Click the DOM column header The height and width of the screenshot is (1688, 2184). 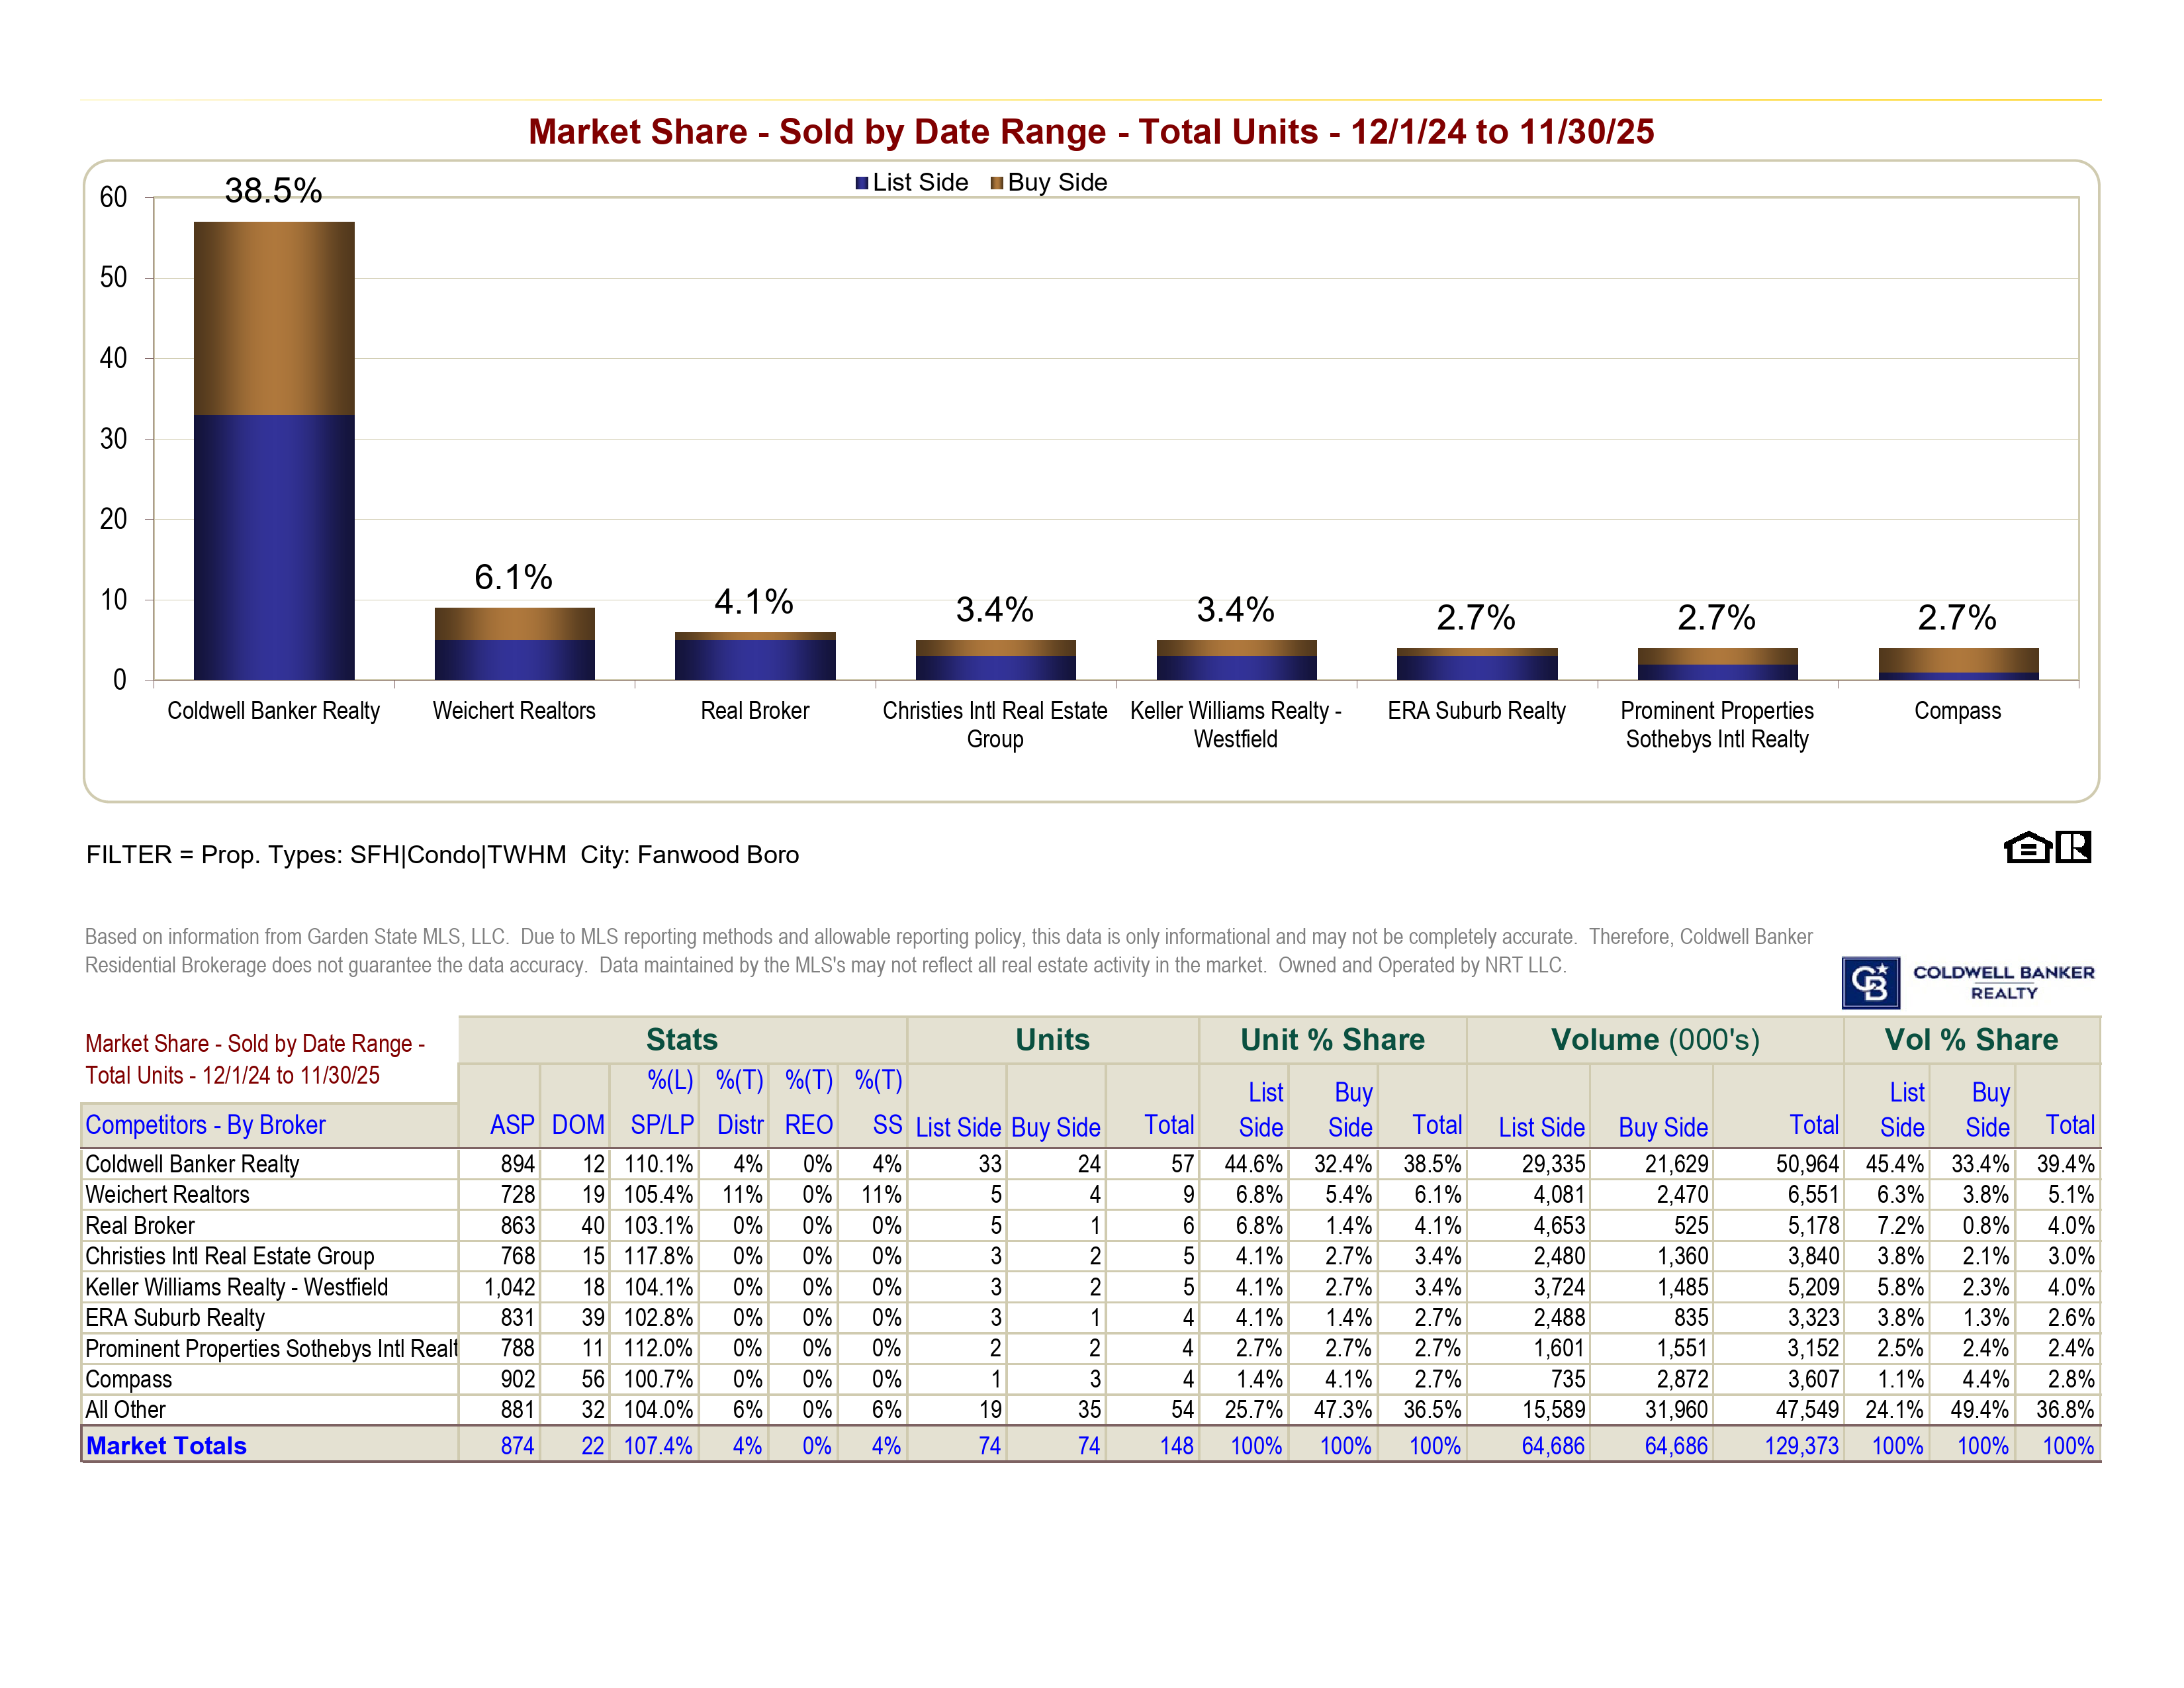tap(577, 1125)
